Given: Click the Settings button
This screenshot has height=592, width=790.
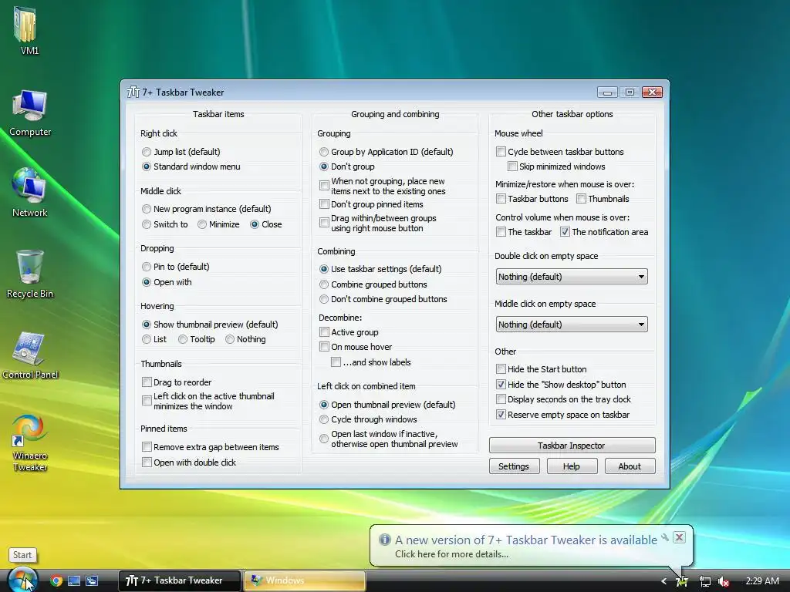Looking at the screenshot, I should pyautogui.click(x=514, y=466).
